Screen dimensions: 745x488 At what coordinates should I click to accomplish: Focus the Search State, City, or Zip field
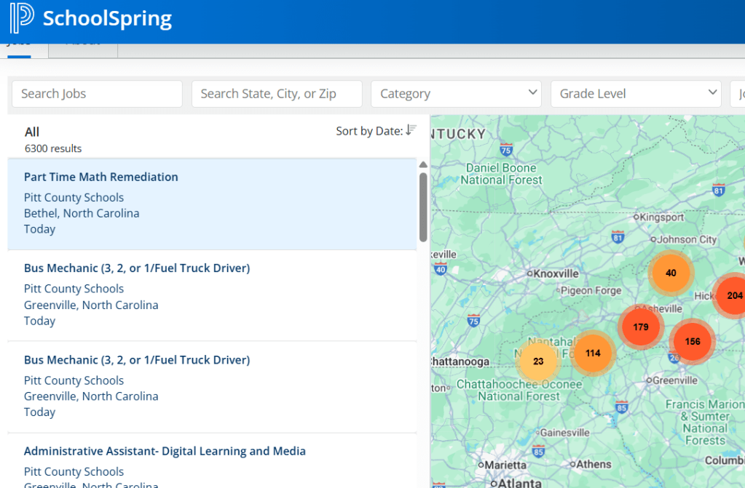(x=277, y=94)
